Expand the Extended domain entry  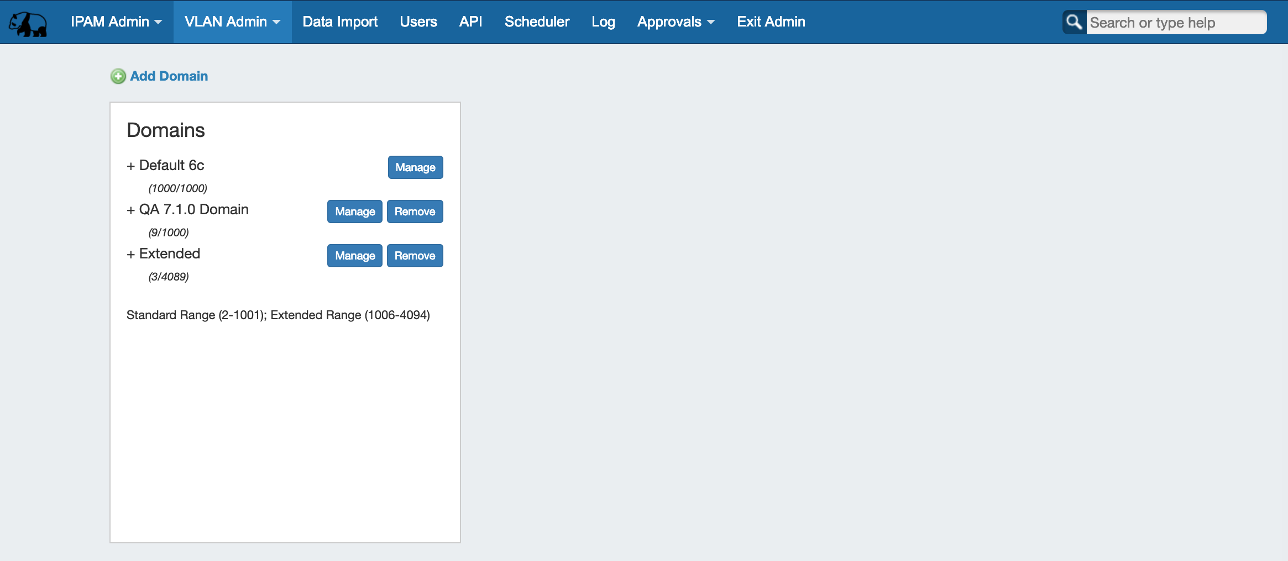pyautogui.click(x=131, y=254)
